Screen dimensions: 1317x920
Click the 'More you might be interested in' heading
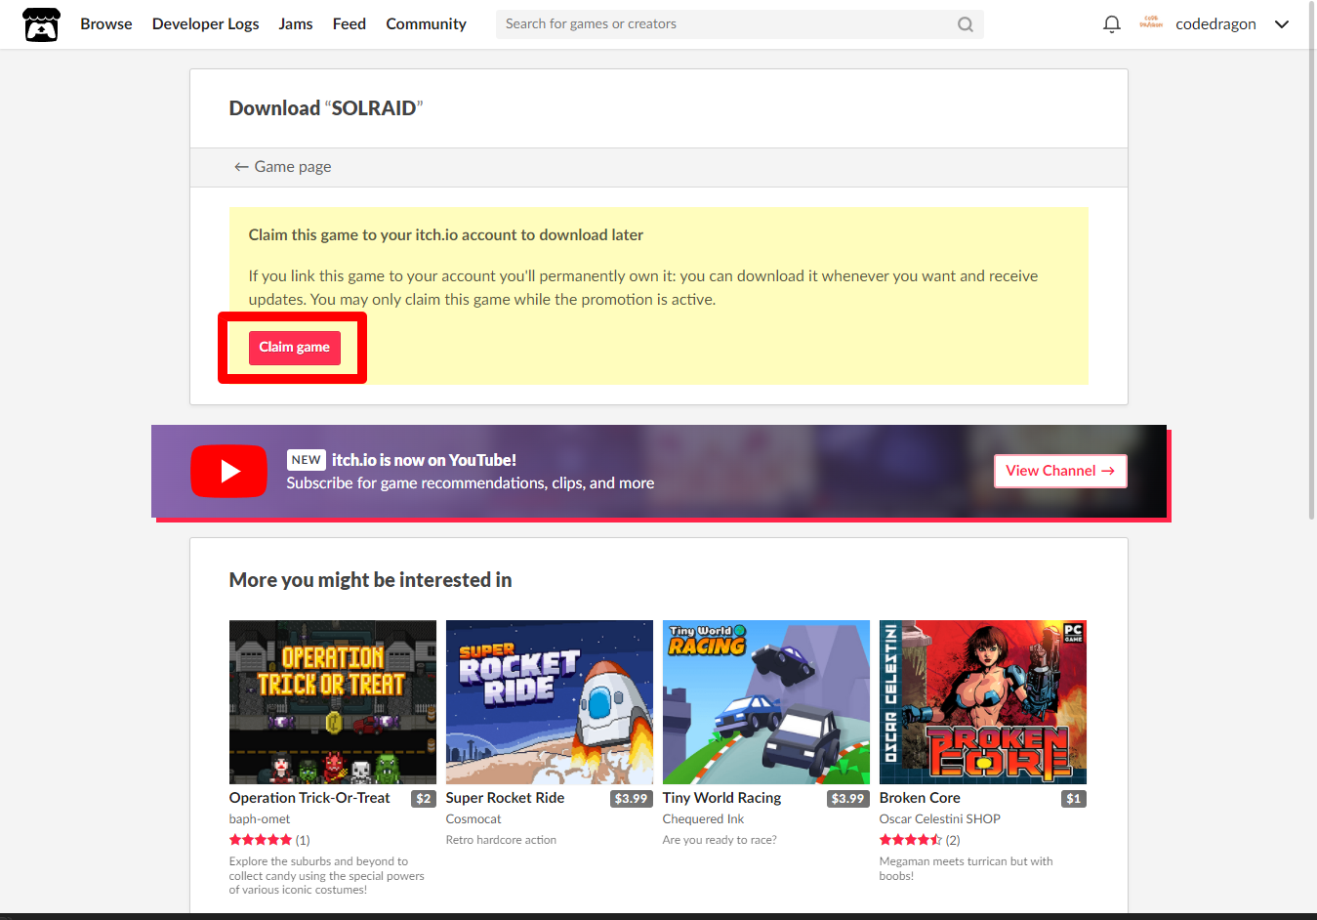click(371, 580)
